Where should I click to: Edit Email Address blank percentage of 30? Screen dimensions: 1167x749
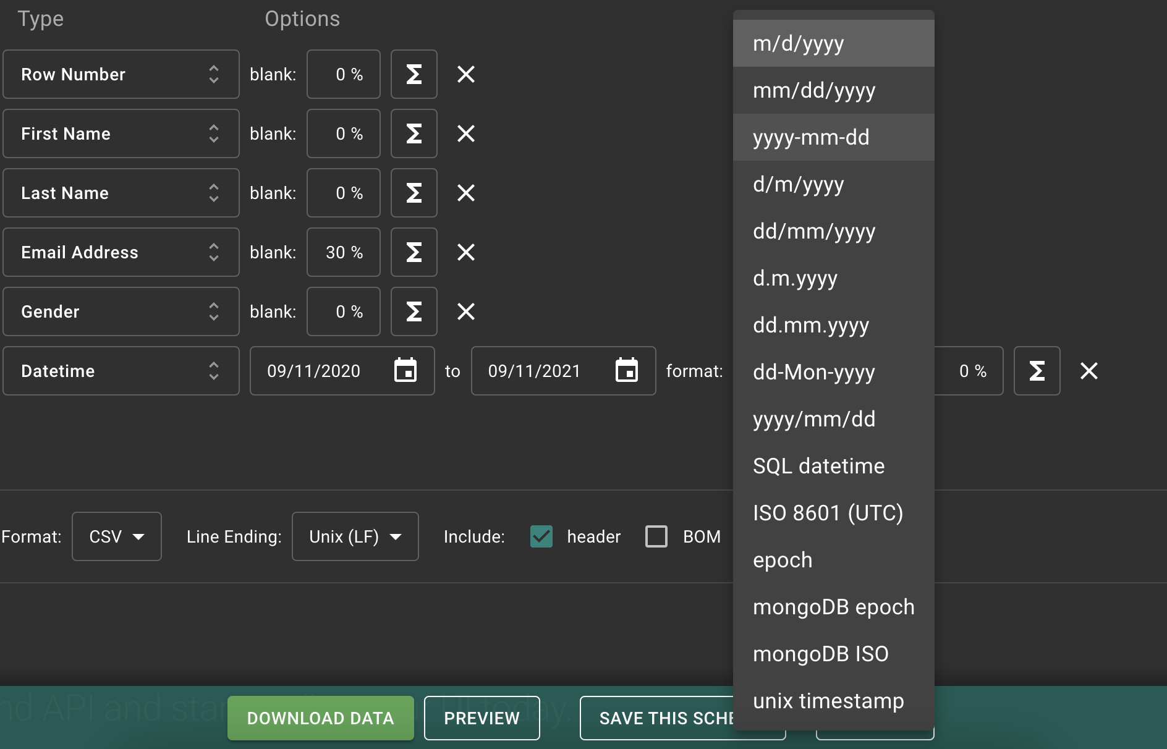click(344, 252)
